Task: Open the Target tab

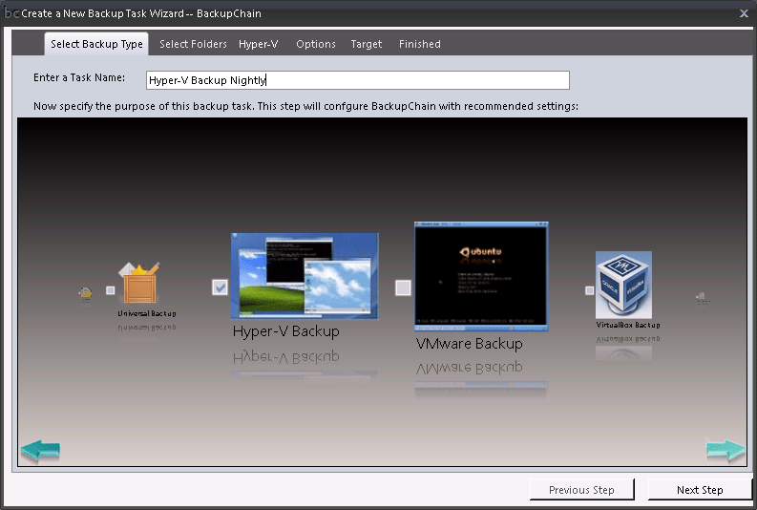Action: [x=366, y=44]
